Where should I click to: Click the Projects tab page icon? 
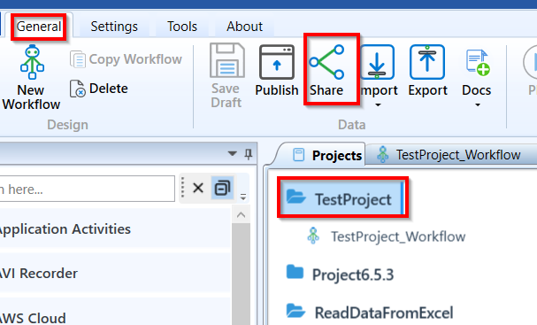pos(299,155)
